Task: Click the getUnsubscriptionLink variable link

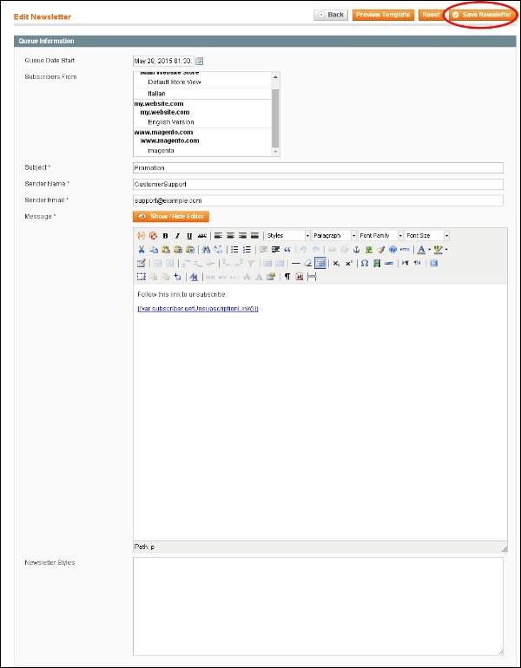Action: point(198,309)
